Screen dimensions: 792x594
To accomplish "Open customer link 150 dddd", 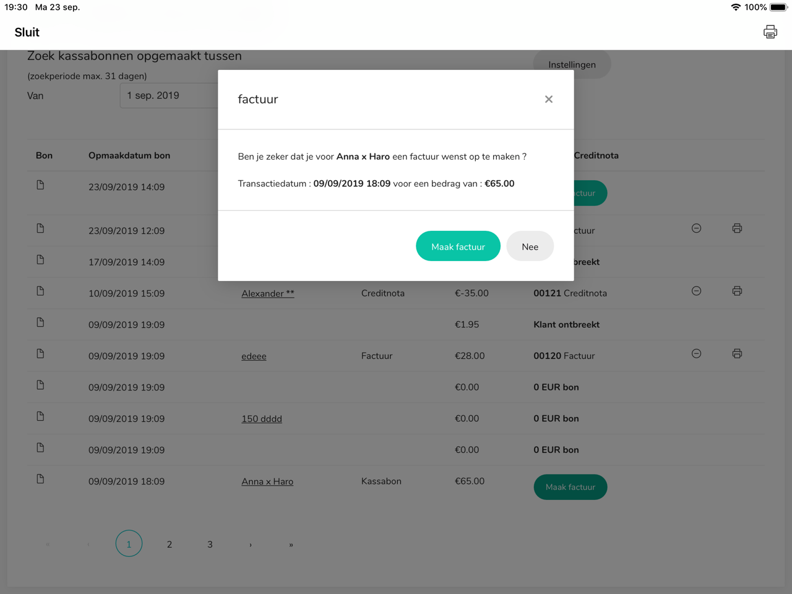I will click(x=262, y=419).
